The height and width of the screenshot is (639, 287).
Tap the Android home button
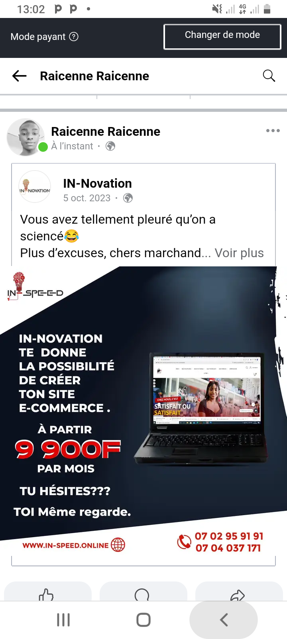point(143,620)
